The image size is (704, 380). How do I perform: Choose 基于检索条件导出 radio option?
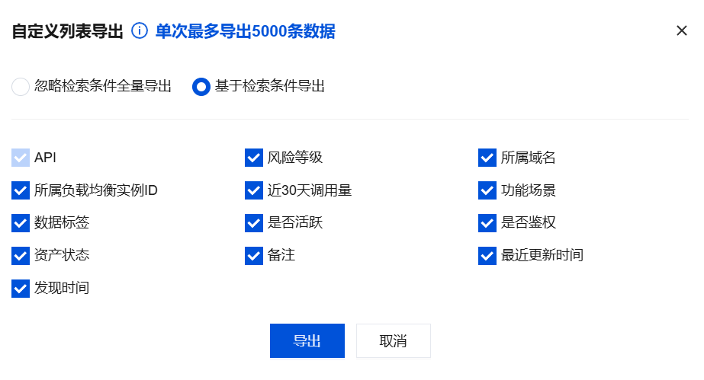tap(201, 87)
